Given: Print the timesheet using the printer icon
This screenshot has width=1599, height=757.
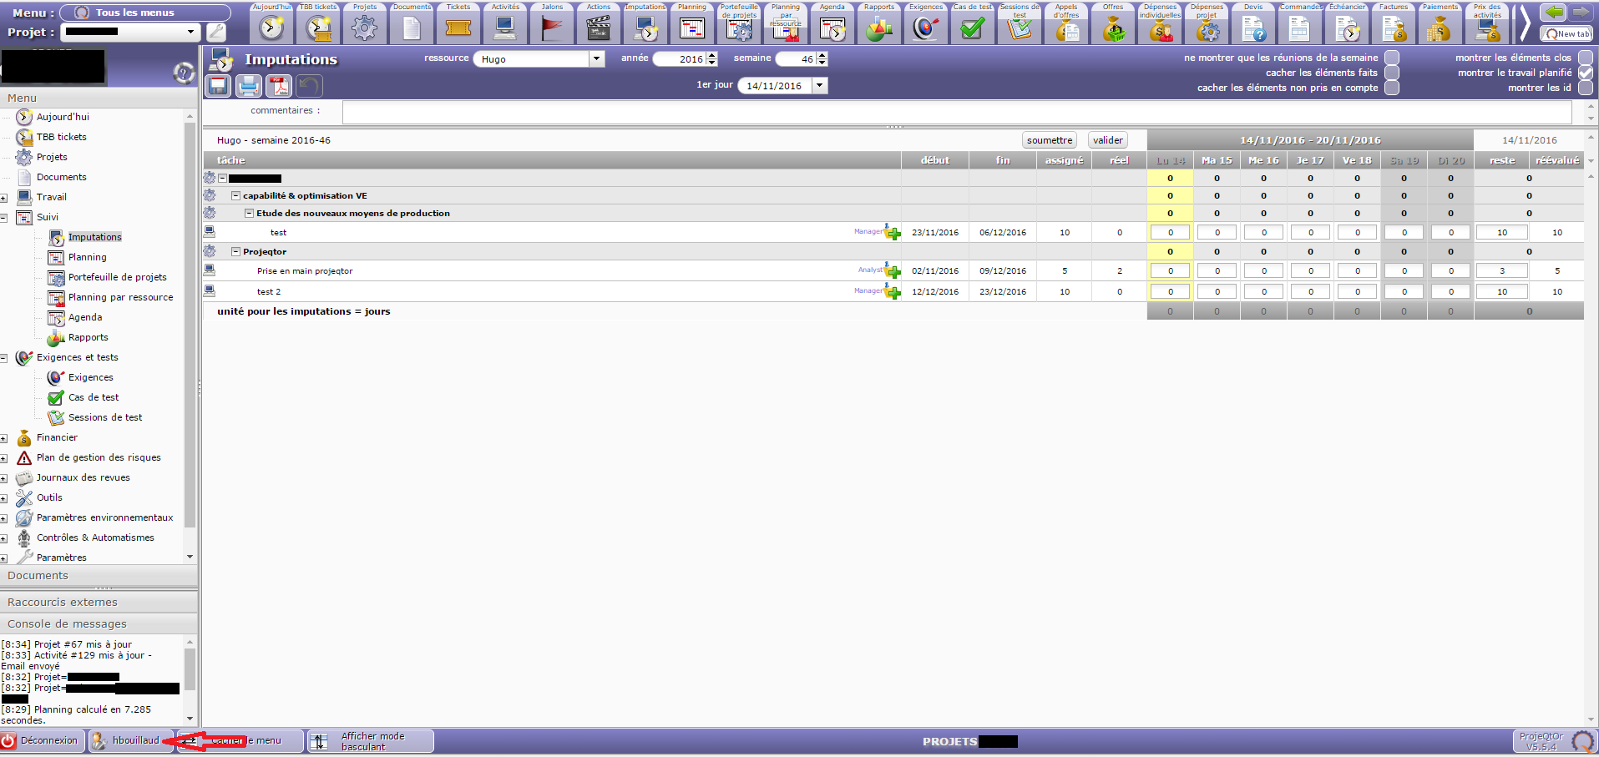Looking at the screenshot, I should (249, 86).
